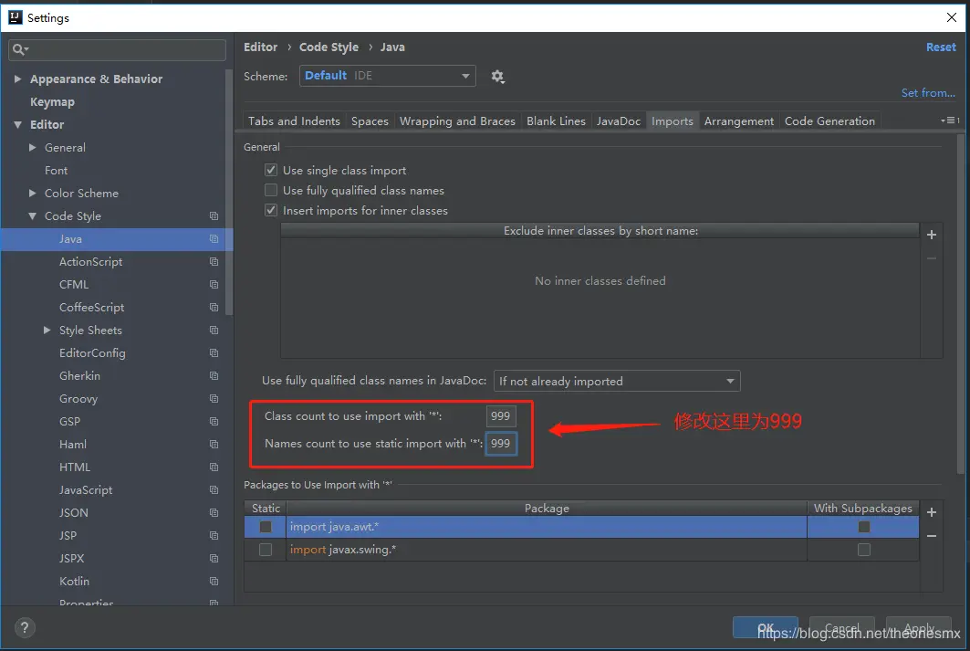Switch to Tabs and Indents tab
The height and width of the screenshot is (651, 970).
click(294, 121)
